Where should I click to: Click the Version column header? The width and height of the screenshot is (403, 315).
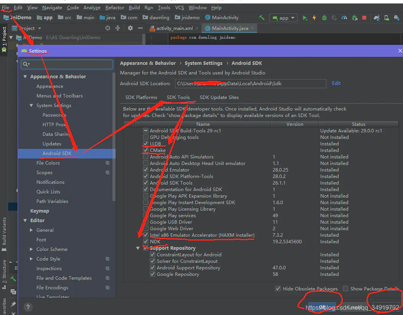295,124
